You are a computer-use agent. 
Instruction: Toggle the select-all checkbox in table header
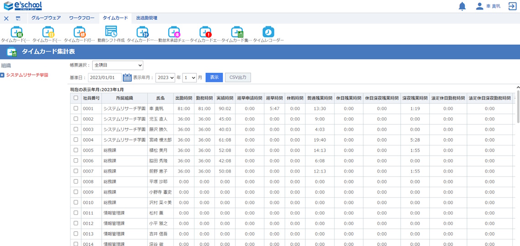[76, 98]
